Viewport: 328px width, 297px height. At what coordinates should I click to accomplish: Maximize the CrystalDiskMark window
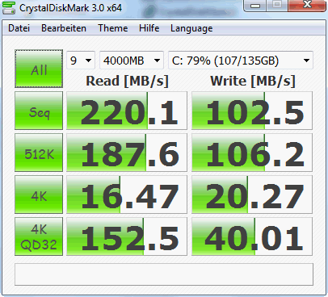point(277,5)
